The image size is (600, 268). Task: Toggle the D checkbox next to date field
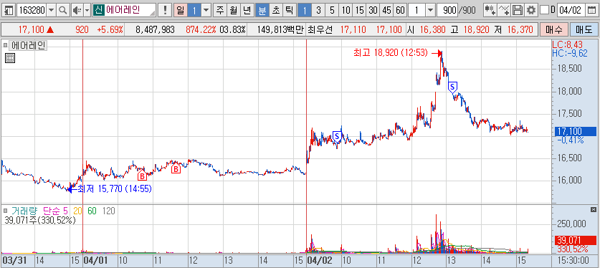click(x=545, y=10)
